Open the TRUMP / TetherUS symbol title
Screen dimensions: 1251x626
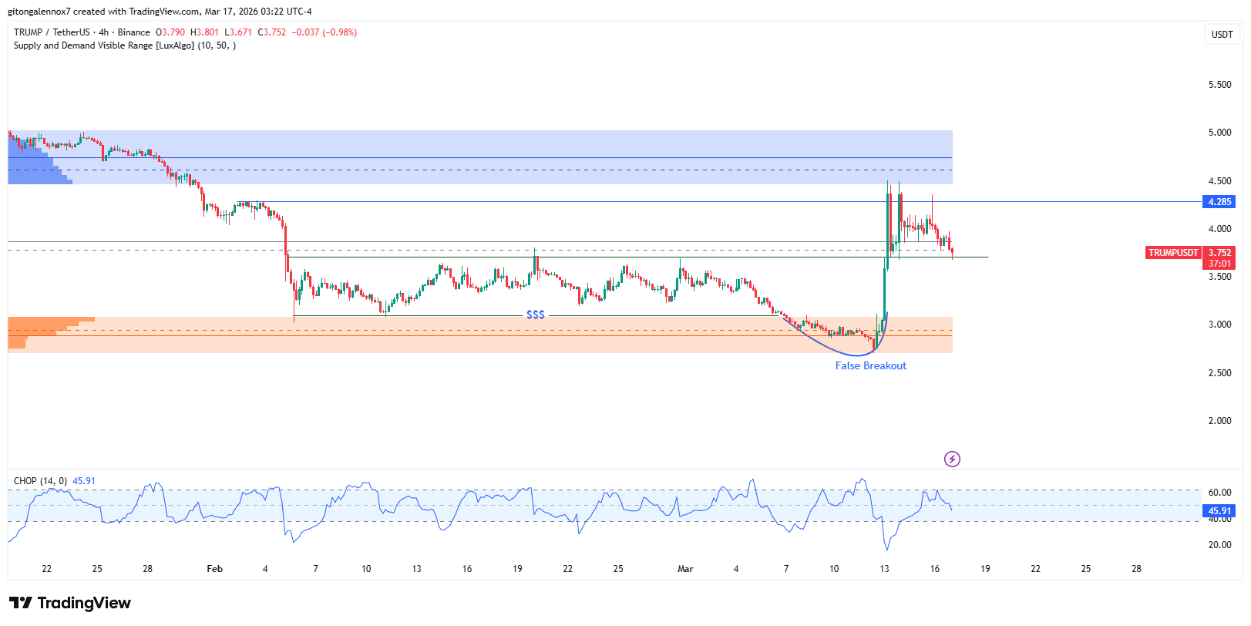click(52, 32)
